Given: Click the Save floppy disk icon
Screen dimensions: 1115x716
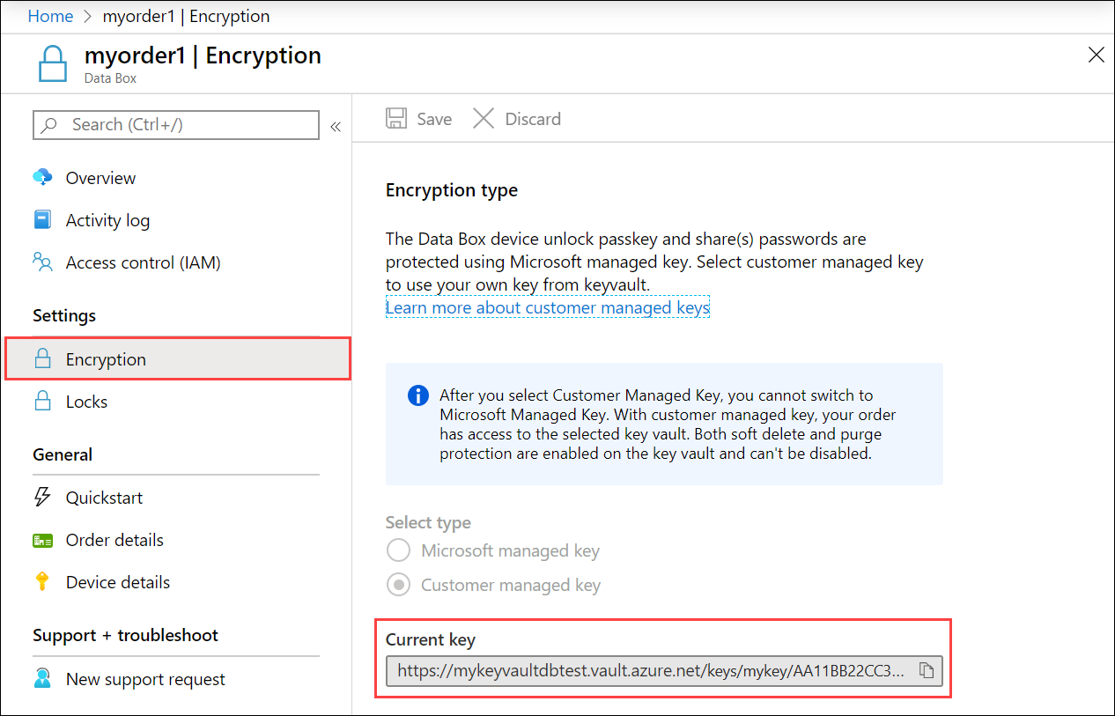Looking at the screenshot, I should click(x=396, y=119).
